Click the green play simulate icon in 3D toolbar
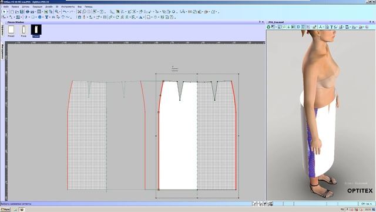376x212 pixels. (x=293, y=27)
